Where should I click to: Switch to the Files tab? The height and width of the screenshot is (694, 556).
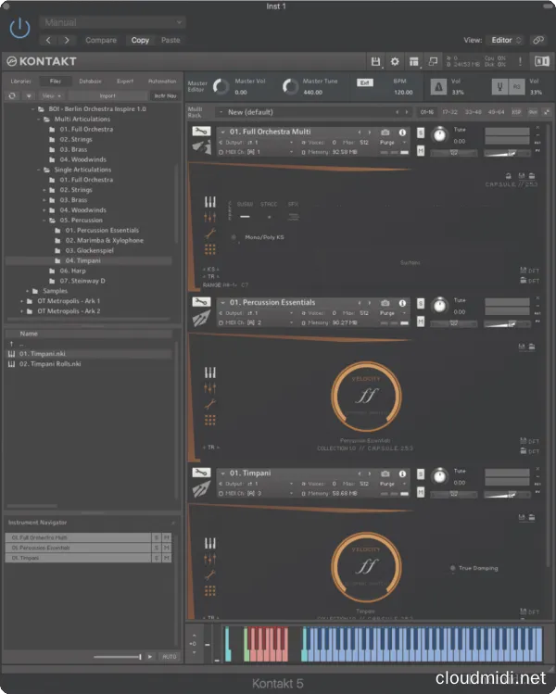point(56,82)
